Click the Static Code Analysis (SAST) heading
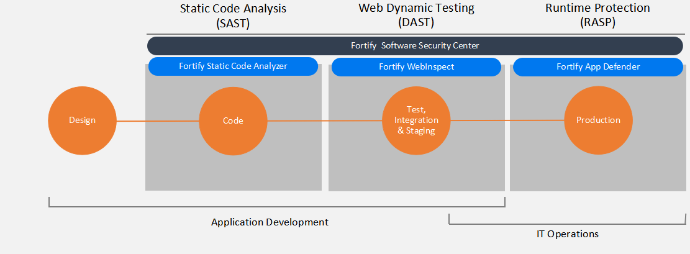The image size is (690, 254). coord(234,16)
